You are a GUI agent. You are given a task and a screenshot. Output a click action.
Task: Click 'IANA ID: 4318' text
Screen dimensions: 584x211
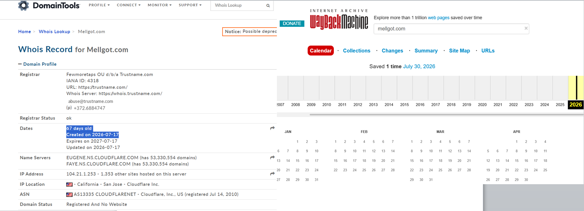pyautogui.click(x=83, y=81)
